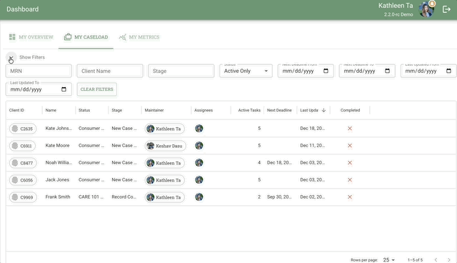This screenshot has height=263, width=457.
Task: Sort by Next Deadline column header
Action: 279,110
